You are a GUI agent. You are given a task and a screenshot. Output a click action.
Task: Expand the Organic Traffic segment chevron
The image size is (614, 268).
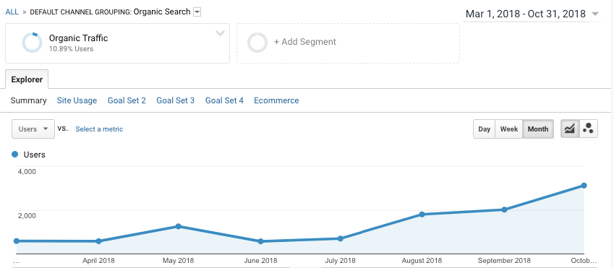[220, 33]
